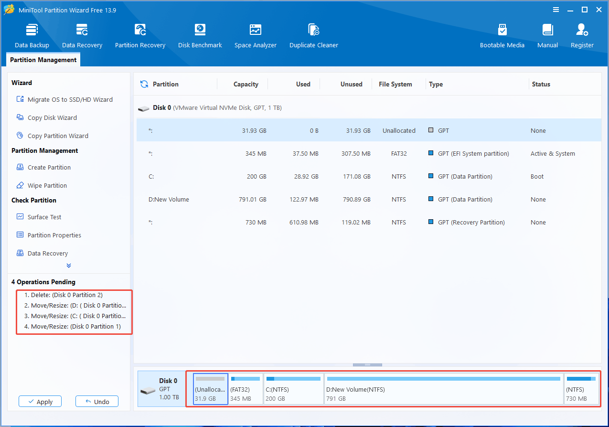Viewport: 609px width, 427px height.
Task: Switch to the Partition Management tab
Action: [43, 60]
